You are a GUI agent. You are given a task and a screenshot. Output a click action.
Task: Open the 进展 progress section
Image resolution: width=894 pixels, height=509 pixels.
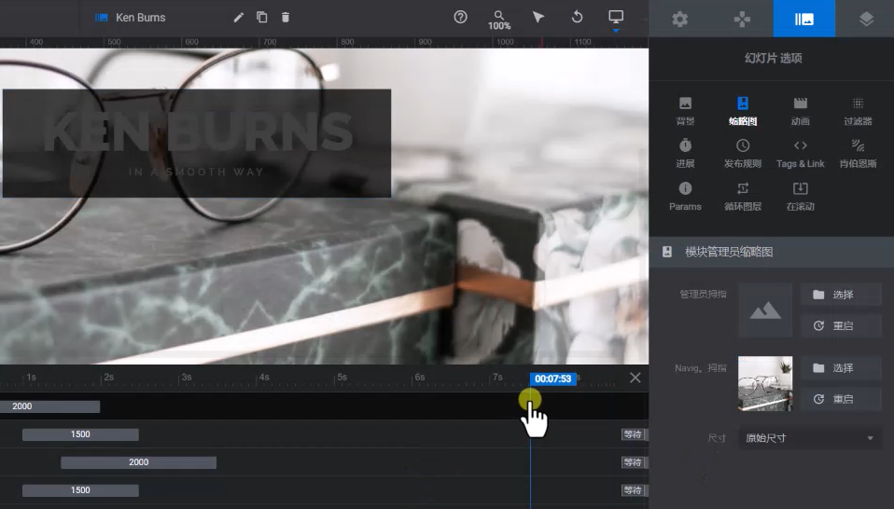(685, 154)
